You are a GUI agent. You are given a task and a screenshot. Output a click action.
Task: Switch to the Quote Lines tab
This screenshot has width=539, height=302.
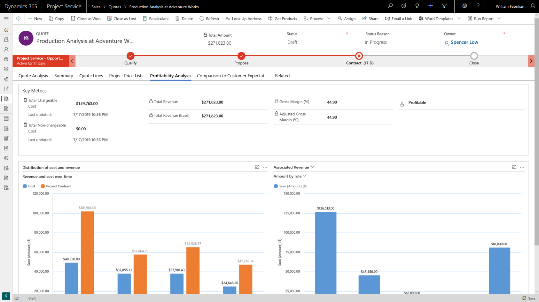click(x=91, y=76)
